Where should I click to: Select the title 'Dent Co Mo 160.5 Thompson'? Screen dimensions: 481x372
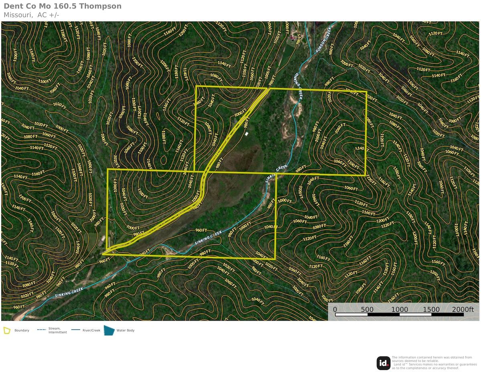63,6
